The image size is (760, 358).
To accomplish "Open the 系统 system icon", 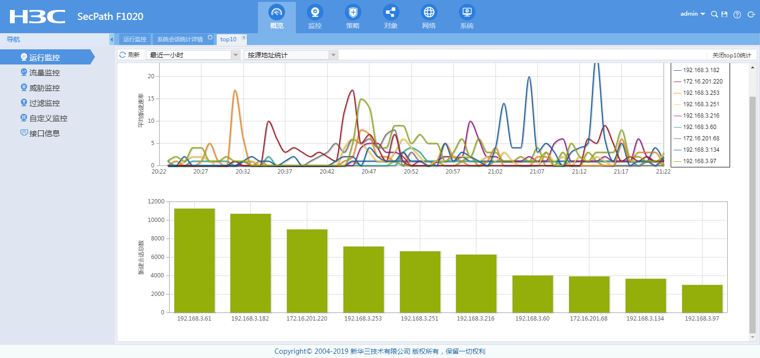I will click(x=467, y=12).
